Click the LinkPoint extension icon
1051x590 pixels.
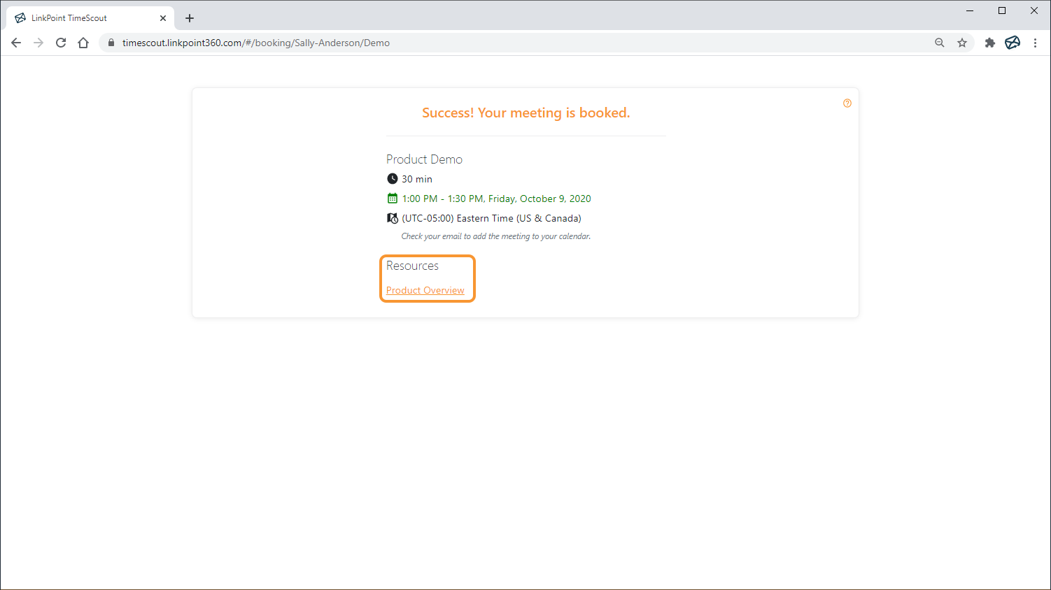1013,43
